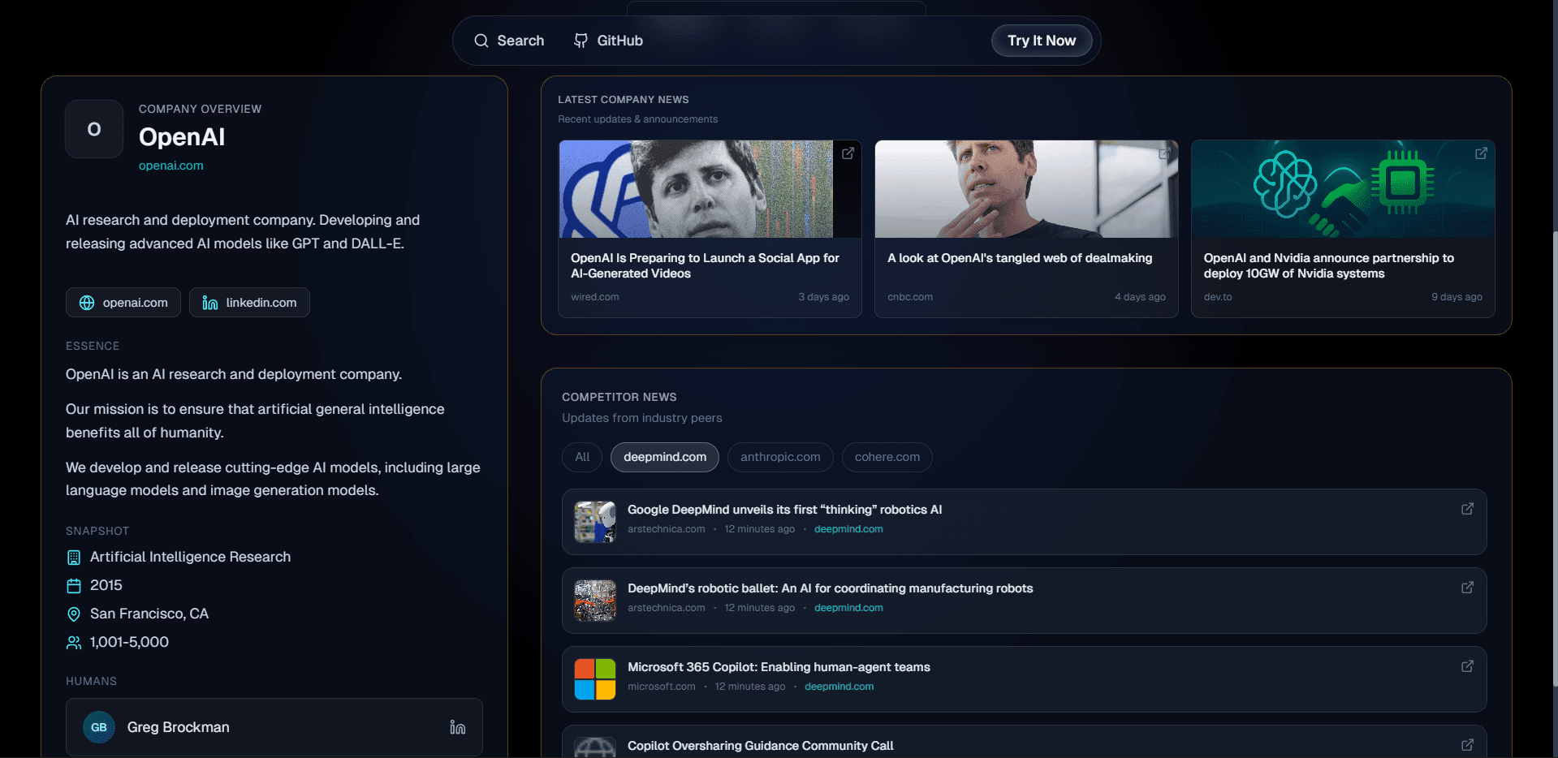Open the linkedin.com company button
The height and width of the screenshot is (758, 1558).
pos(249,303)
